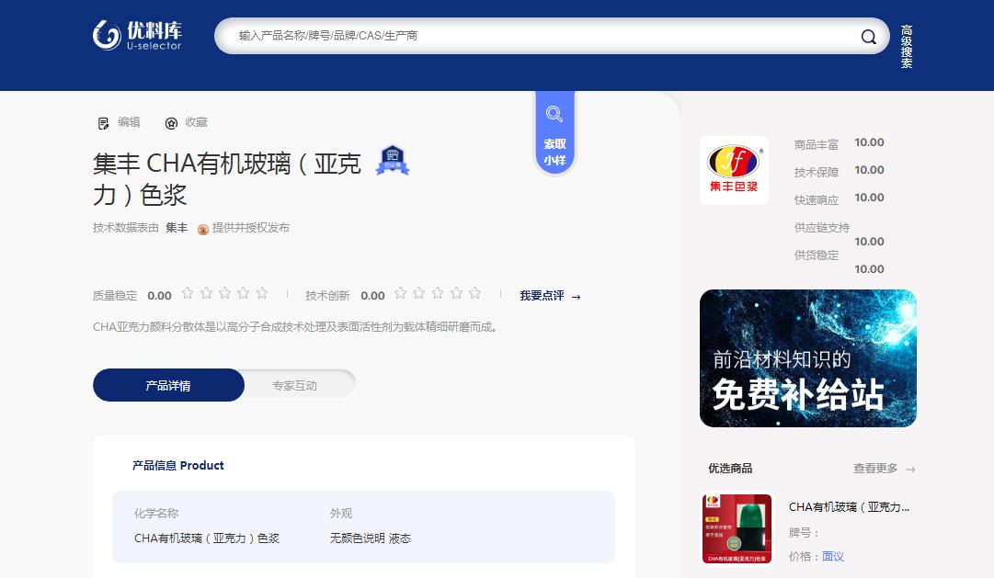The width and height of the screenshot is (994, 578).
Task: Set 技术创新 rating to five stars
Action: coord(474,293)
